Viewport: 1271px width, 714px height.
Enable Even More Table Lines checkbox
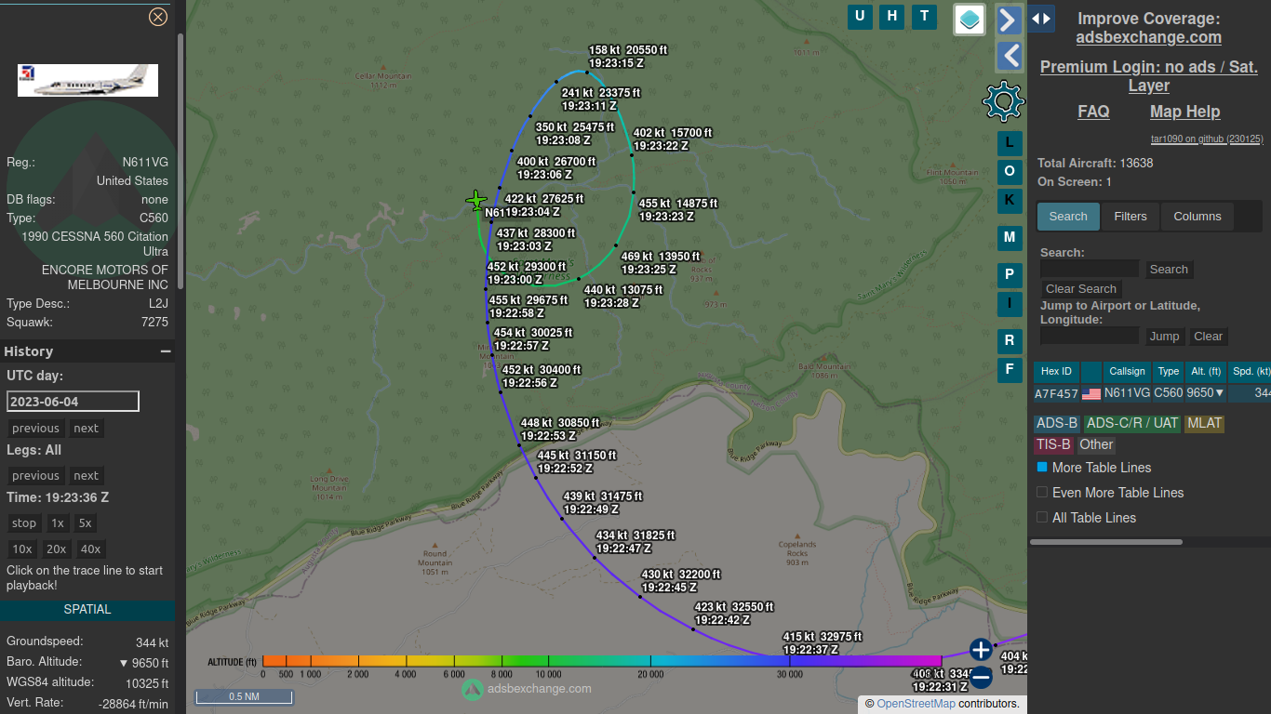1042,492
